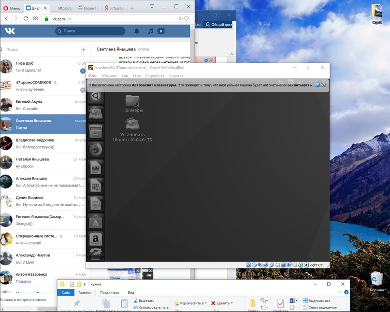
Task: Switch to the Поделиться ribbon tab
Action: point(110,293)
